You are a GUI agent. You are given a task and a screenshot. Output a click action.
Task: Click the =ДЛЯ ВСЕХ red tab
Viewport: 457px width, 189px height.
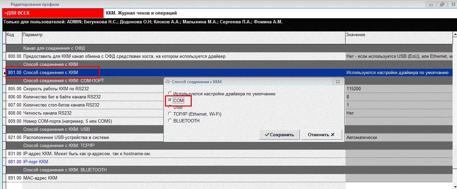click(x=53, y=13)
